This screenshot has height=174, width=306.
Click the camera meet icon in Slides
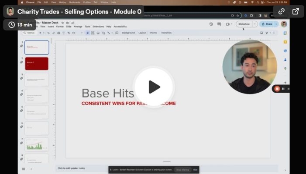click(x=227, y=24)
